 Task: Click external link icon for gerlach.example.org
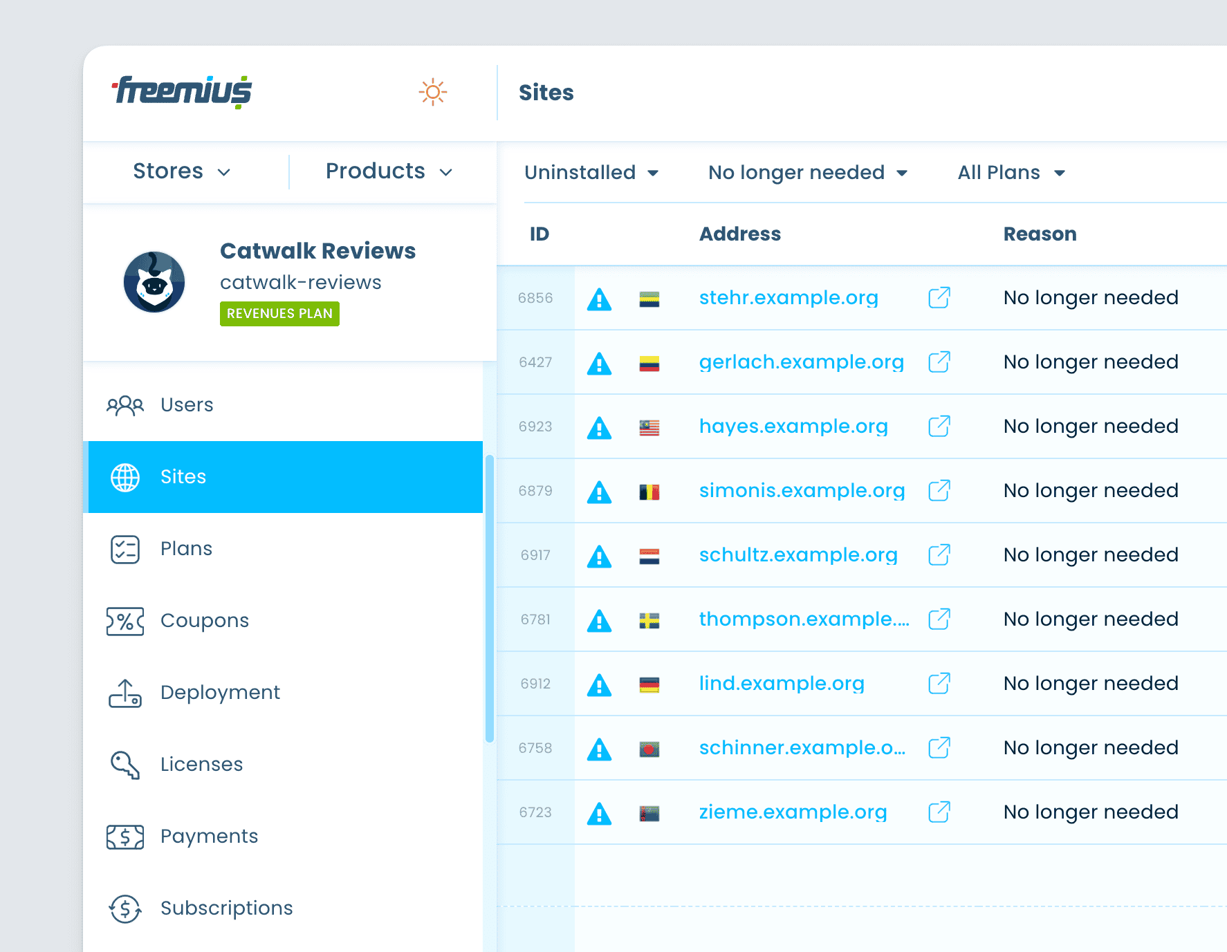coord(939,362)
